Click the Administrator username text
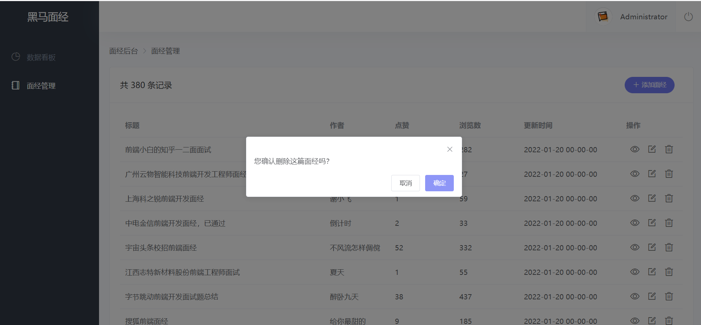This screenshot has width=701, height=325. pos(644,17)
